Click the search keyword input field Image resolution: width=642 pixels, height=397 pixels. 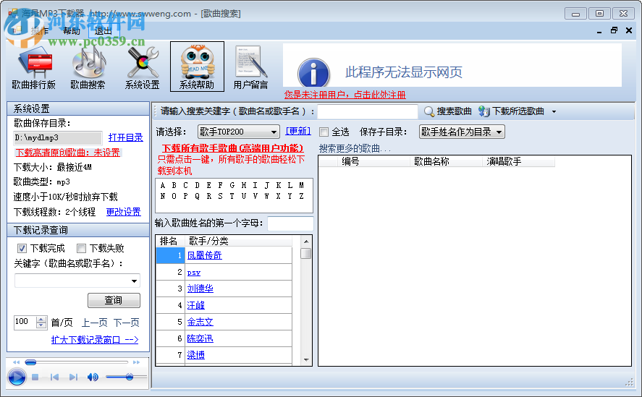(x=367, y=111)
